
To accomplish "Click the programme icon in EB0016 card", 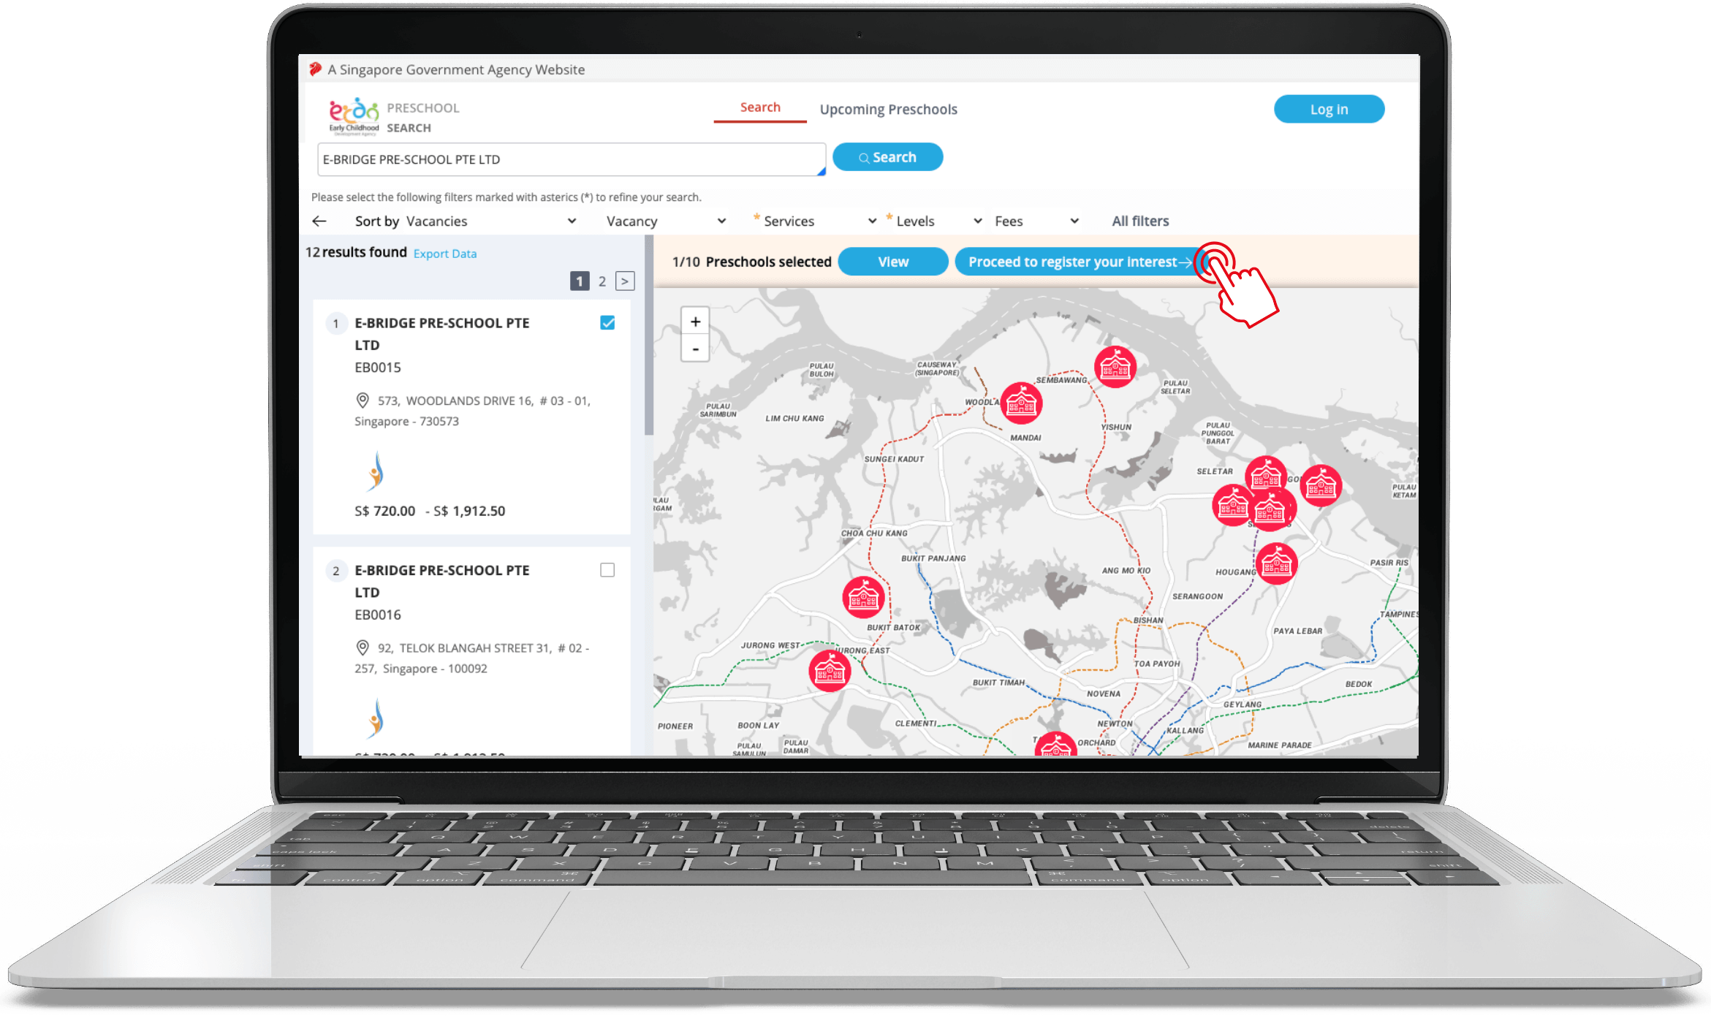I will [376, 718].
